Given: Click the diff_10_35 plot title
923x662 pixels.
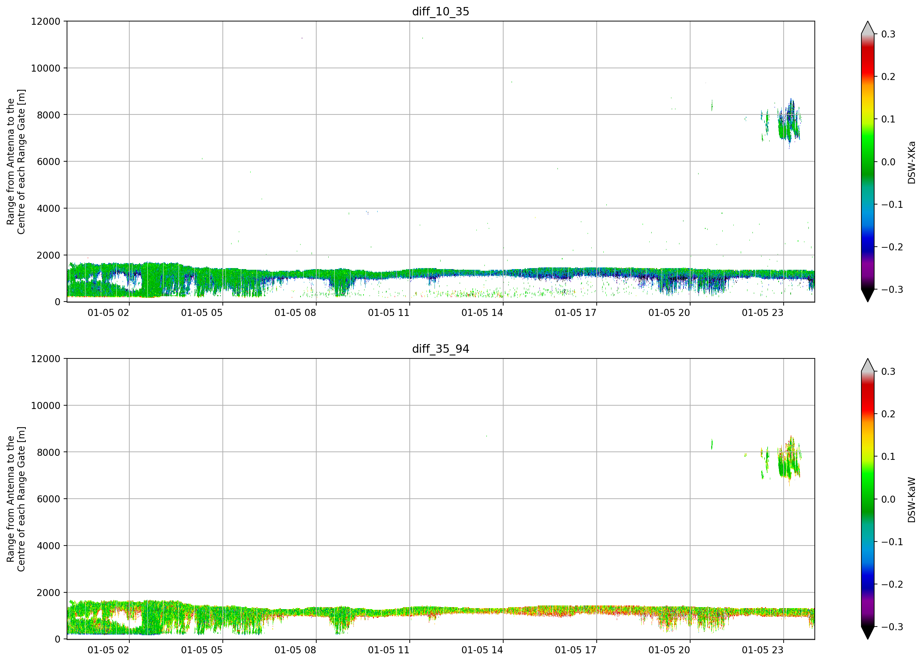Looking at the screenshot, I should (441, 11).
